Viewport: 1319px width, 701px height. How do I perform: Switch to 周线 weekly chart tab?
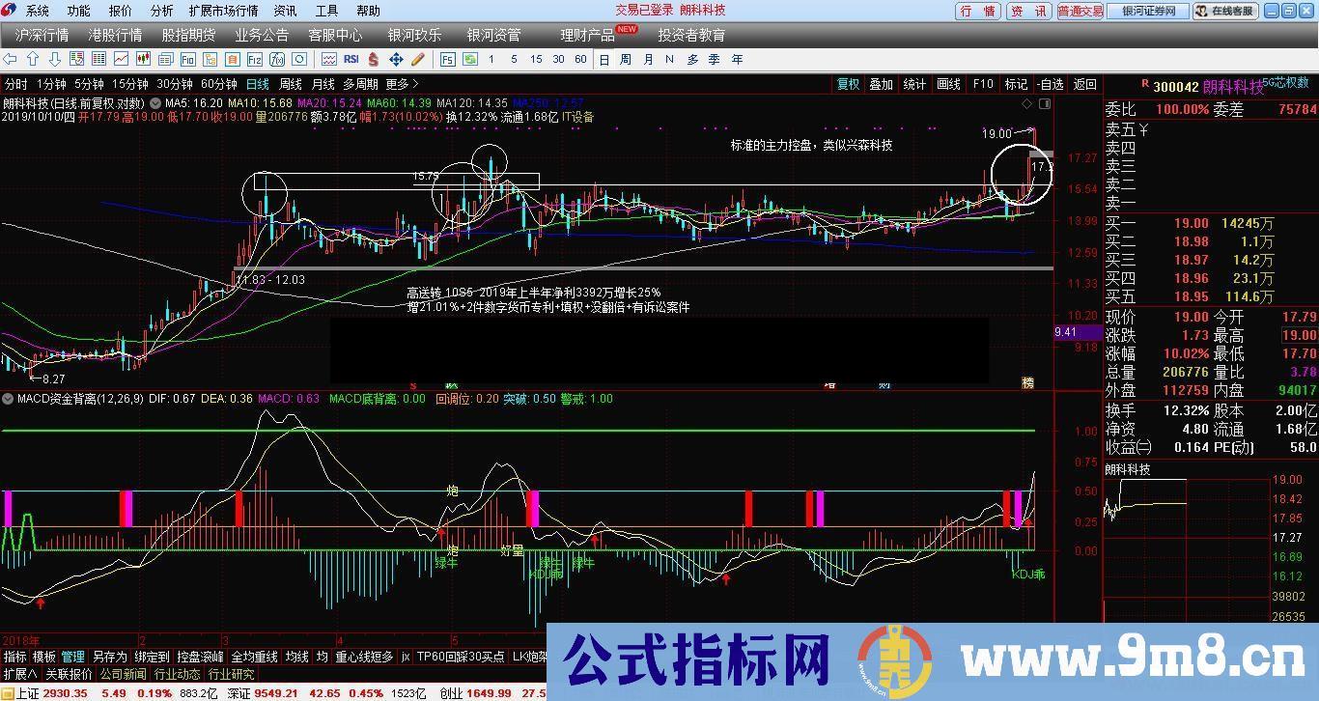pyautogui.click(x=291, y=84)
